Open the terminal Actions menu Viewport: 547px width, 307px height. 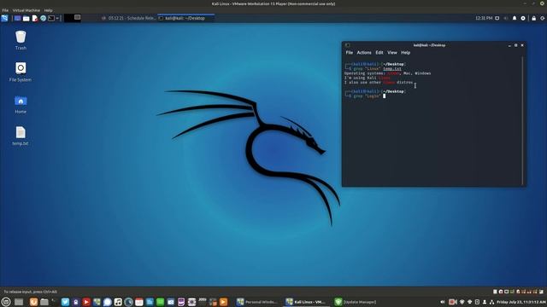coord(364,53)
